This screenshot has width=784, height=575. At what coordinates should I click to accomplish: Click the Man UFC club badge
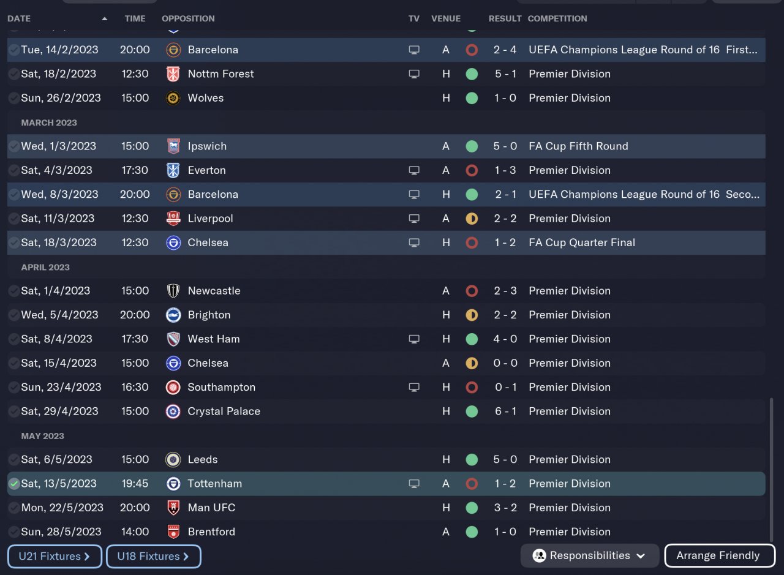(173, 508)
